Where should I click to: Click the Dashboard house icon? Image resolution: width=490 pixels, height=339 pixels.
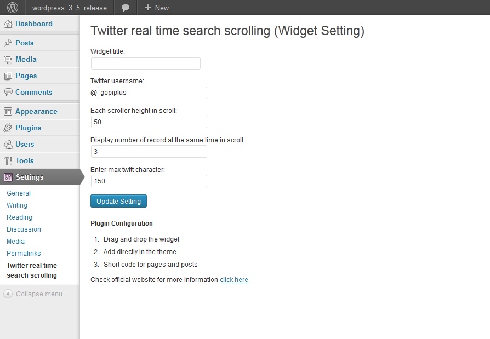click(8, 24)
